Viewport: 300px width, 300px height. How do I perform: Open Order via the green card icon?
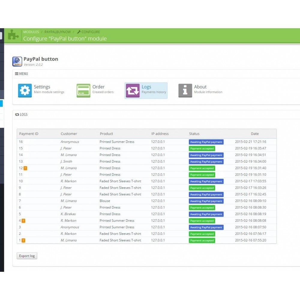[83, 91]
